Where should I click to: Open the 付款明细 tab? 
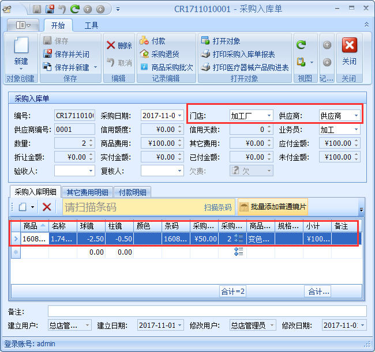click(132, 192)
